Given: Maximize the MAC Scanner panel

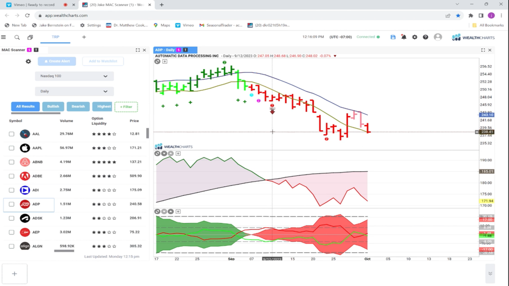Looking at the screenshot, I should [138, 50].
